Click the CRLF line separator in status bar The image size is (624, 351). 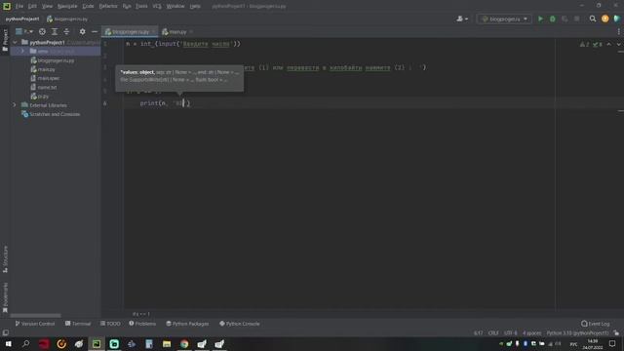(493, 333)
